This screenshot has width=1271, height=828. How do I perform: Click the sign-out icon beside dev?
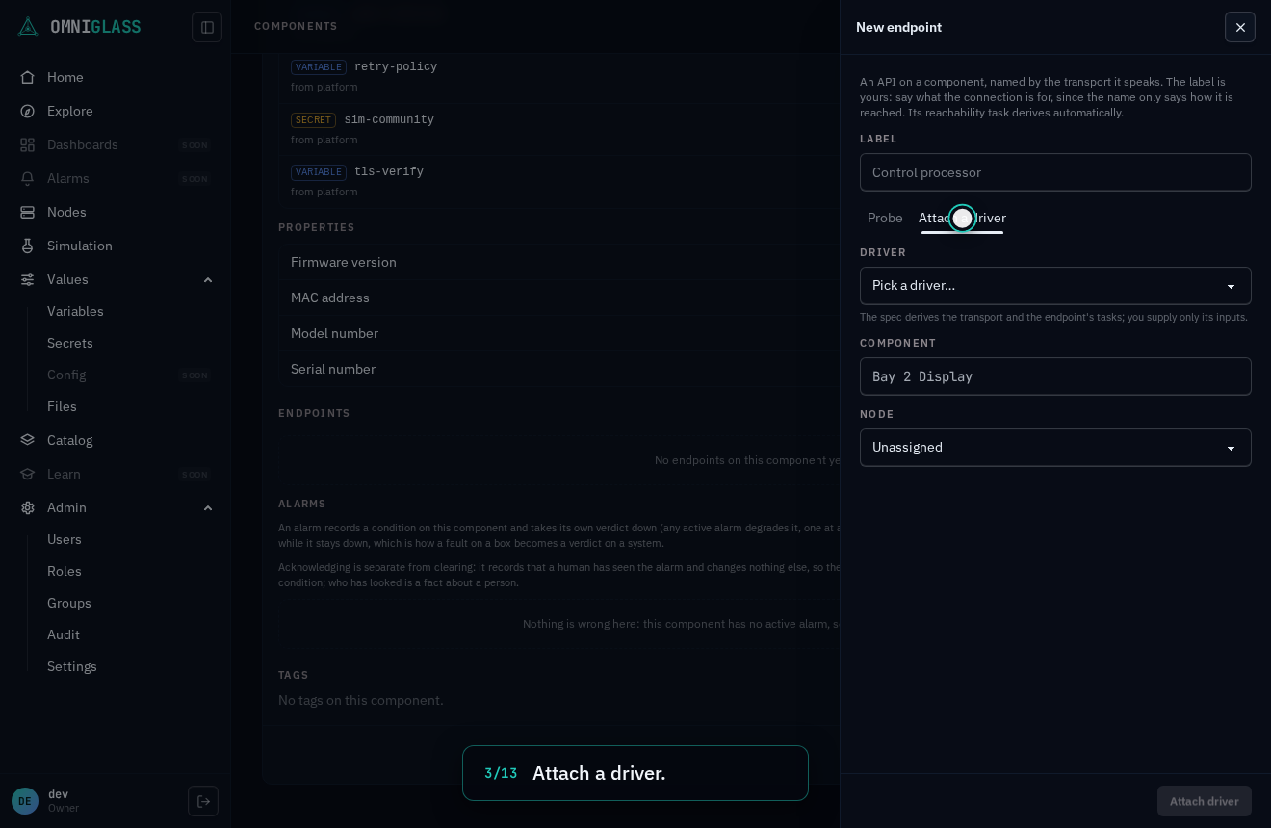tap(203, 801)
